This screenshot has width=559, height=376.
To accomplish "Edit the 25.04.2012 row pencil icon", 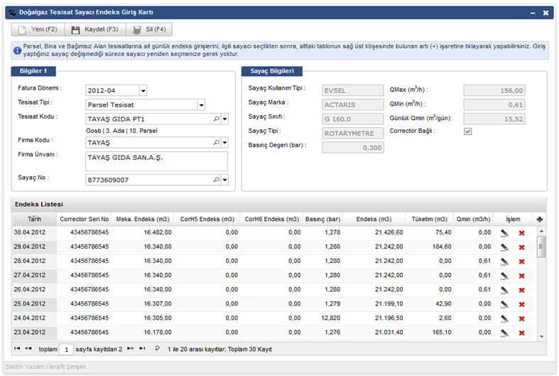I will point(504,304).
